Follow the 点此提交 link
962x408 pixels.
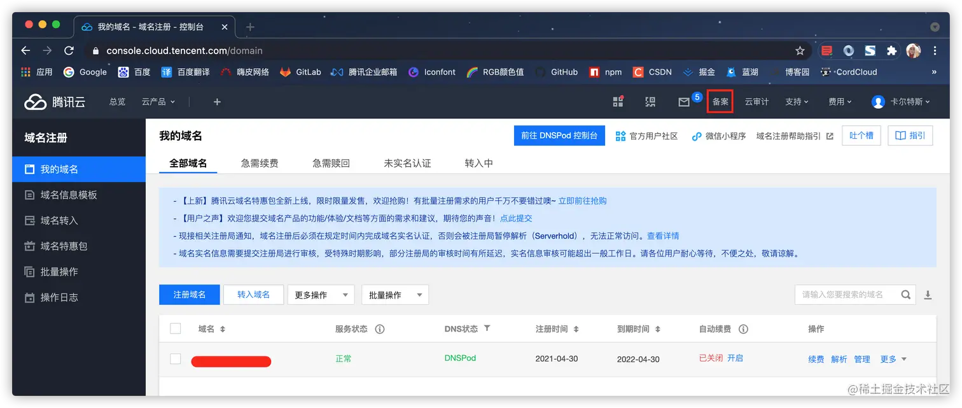[516, 218]
